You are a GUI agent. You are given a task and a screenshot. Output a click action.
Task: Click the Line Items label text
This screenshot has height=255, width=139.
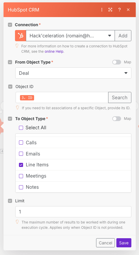point(37,165)
